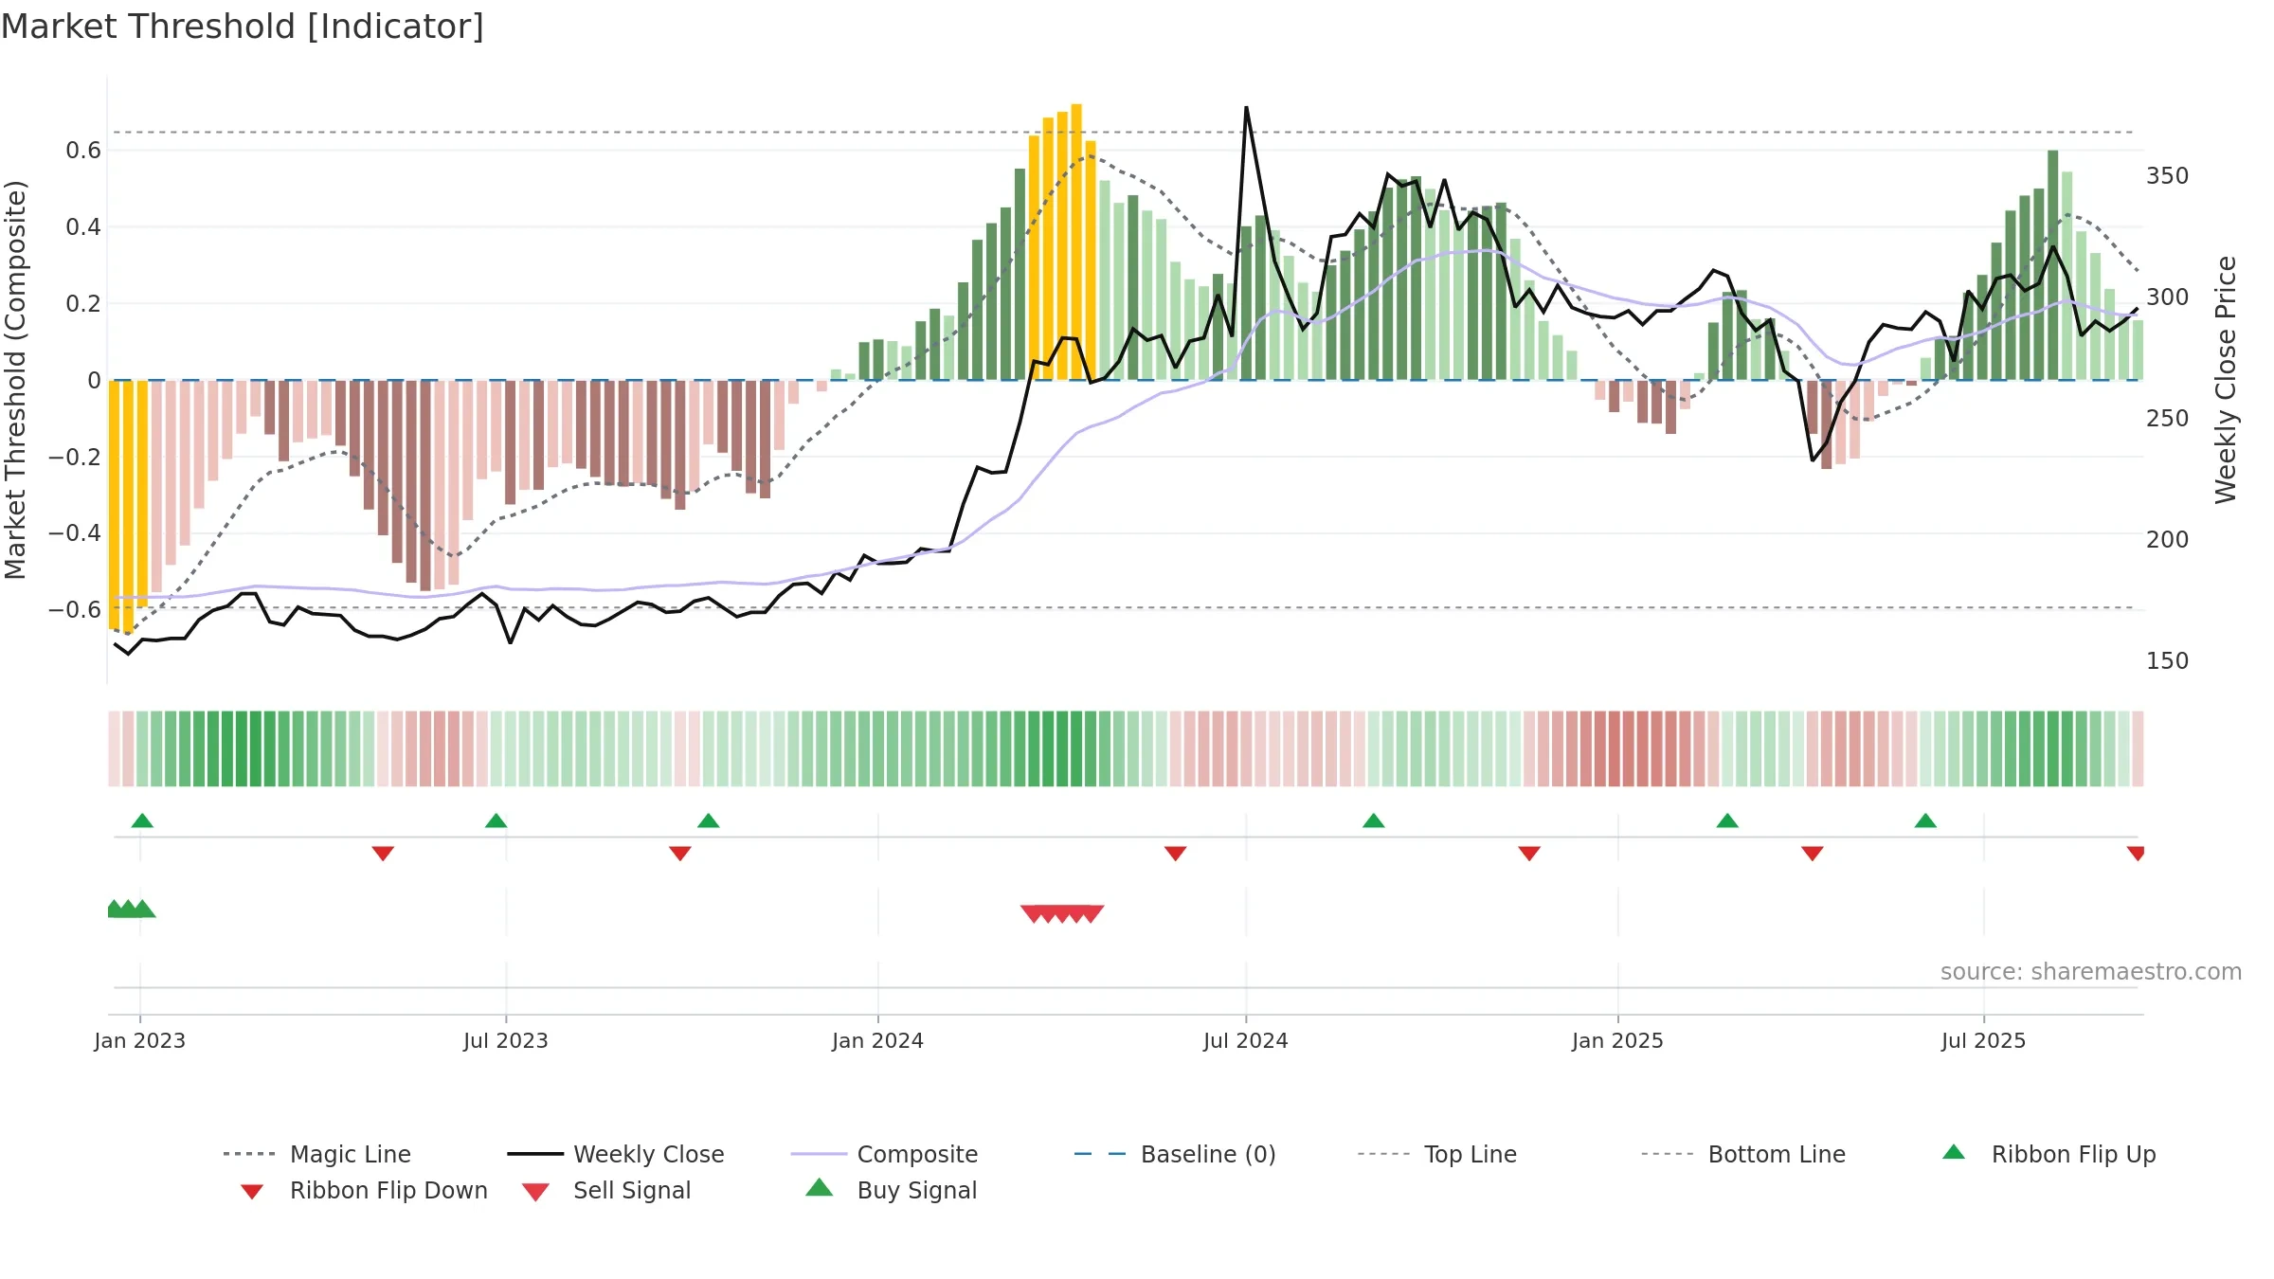2274x1279 pixels.
Task: Click the green Ribbon Flip Up legend triangle
Action: pyautogui.click(x=1954, y=1152)
